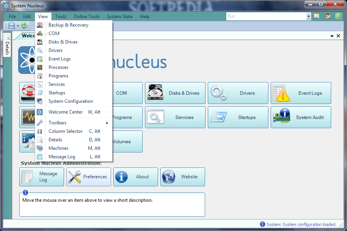Select Startups in the View menu
Image resolution: width=347 pixels, height=231 pixels.
point(74,93)
